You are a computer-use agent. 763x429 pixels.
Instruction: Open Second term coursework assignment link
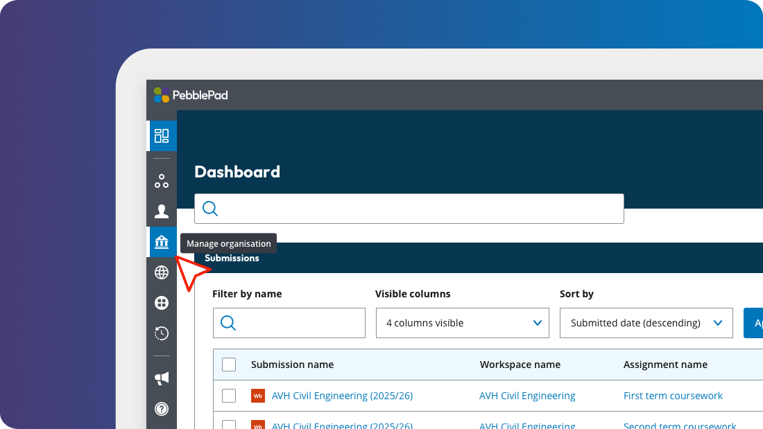click(680, 426)
